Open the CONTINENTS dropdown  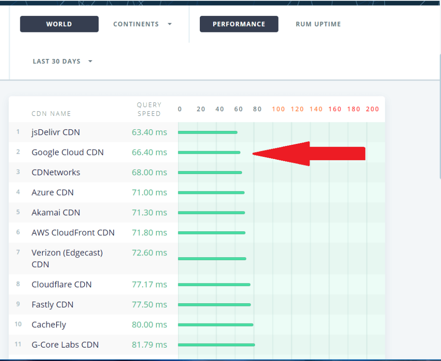(142, 24)
